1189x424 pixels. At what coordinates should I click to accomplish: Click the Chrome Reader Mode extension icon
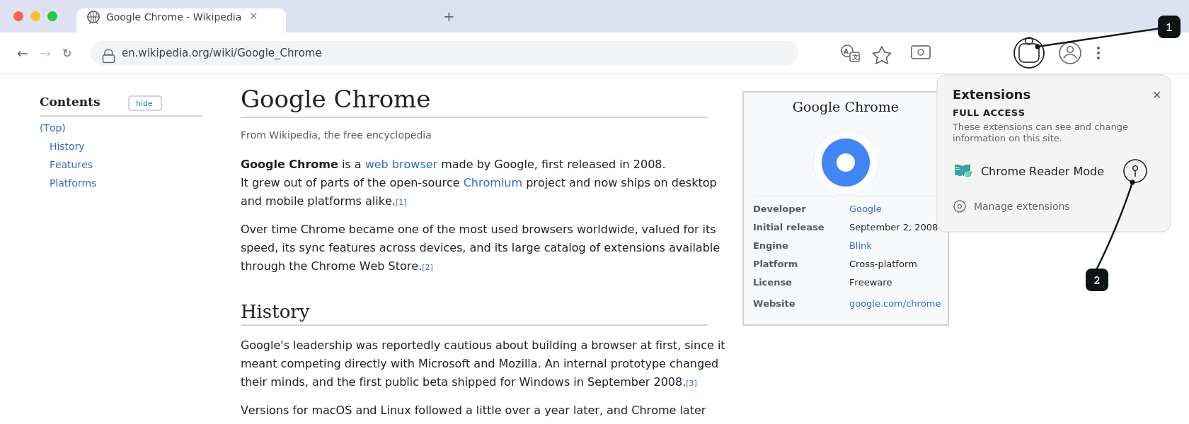963,171
